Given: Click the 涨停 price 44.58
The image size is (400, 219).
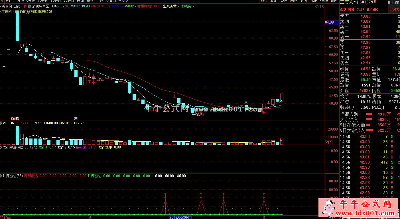Looking at the screenshot, I should (x=365, y=69).
